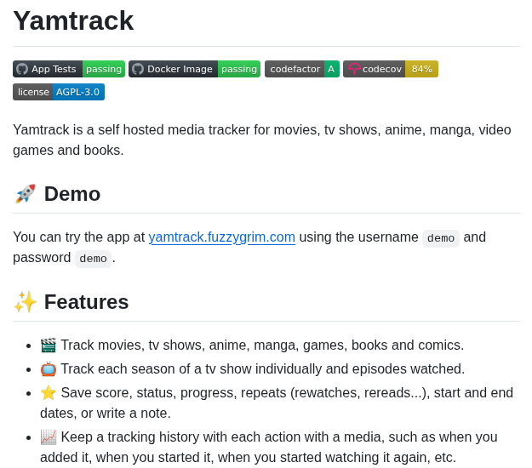Open the App Tests passing badge
Viewport: 532px width, 468px height.
point(69,69)
